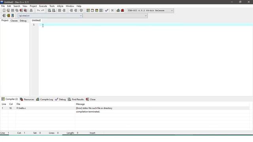Click the Close All files toolbar icon
Screen dimensions: 253x142
[25, 11]
